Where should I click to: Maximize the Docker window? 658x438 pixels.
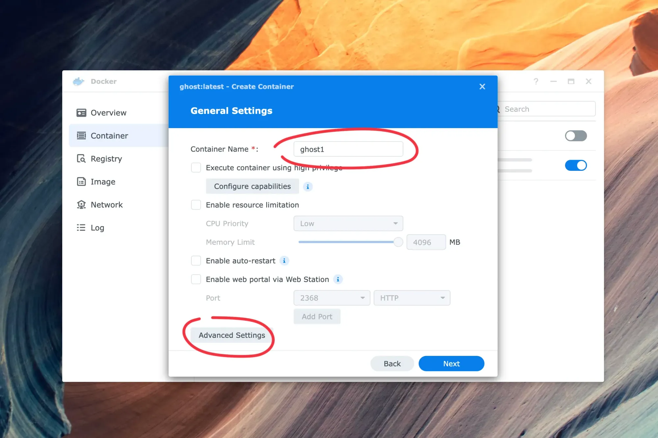(571, 81)
